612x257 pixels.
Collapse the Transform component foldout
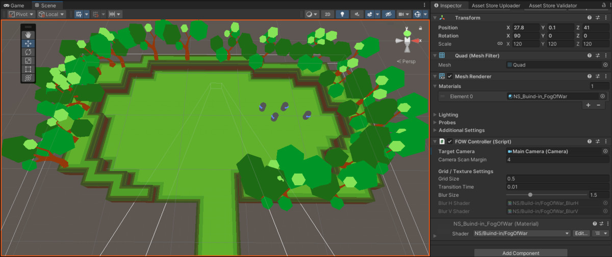pyautogui.click(x=435, y=18)
